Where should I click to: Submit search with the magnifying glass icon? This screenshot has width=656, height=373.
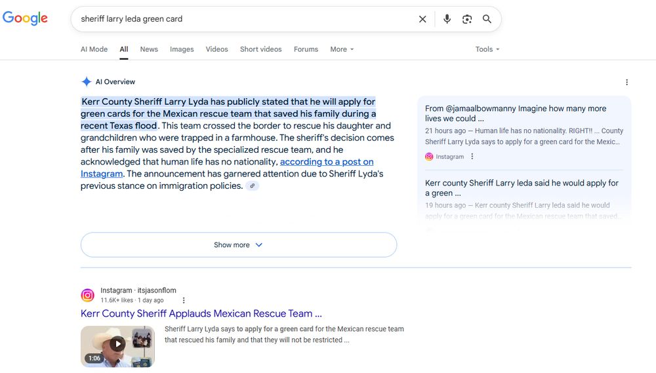[x=487, y=19]
